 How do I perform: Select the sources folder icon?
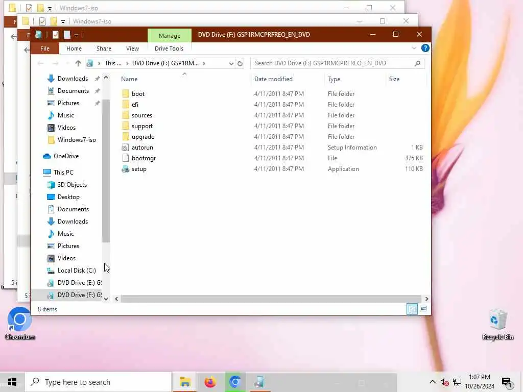tap(126, 115)
